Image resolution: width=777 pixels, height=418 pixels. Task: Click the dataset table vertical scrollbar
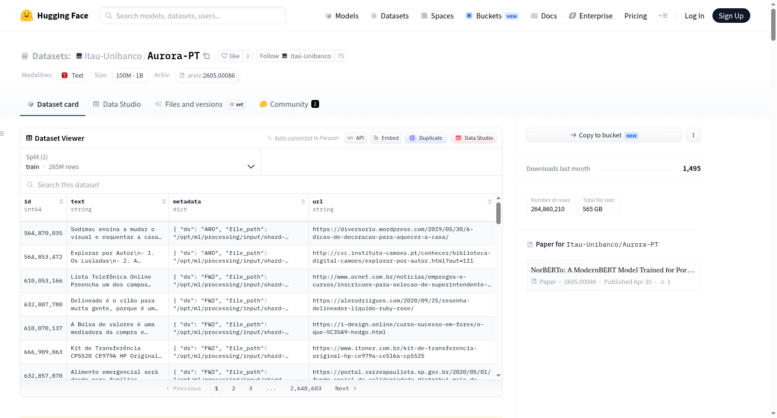click(498, 214)
